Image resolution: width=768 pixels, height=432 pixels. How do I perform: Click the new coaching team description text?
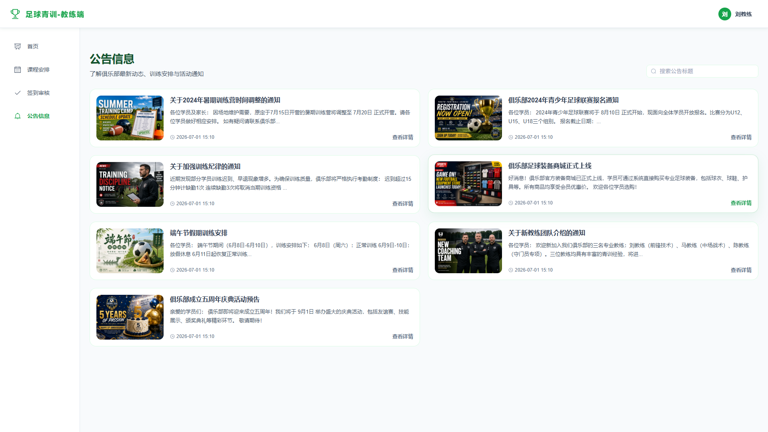click(629, 250)
